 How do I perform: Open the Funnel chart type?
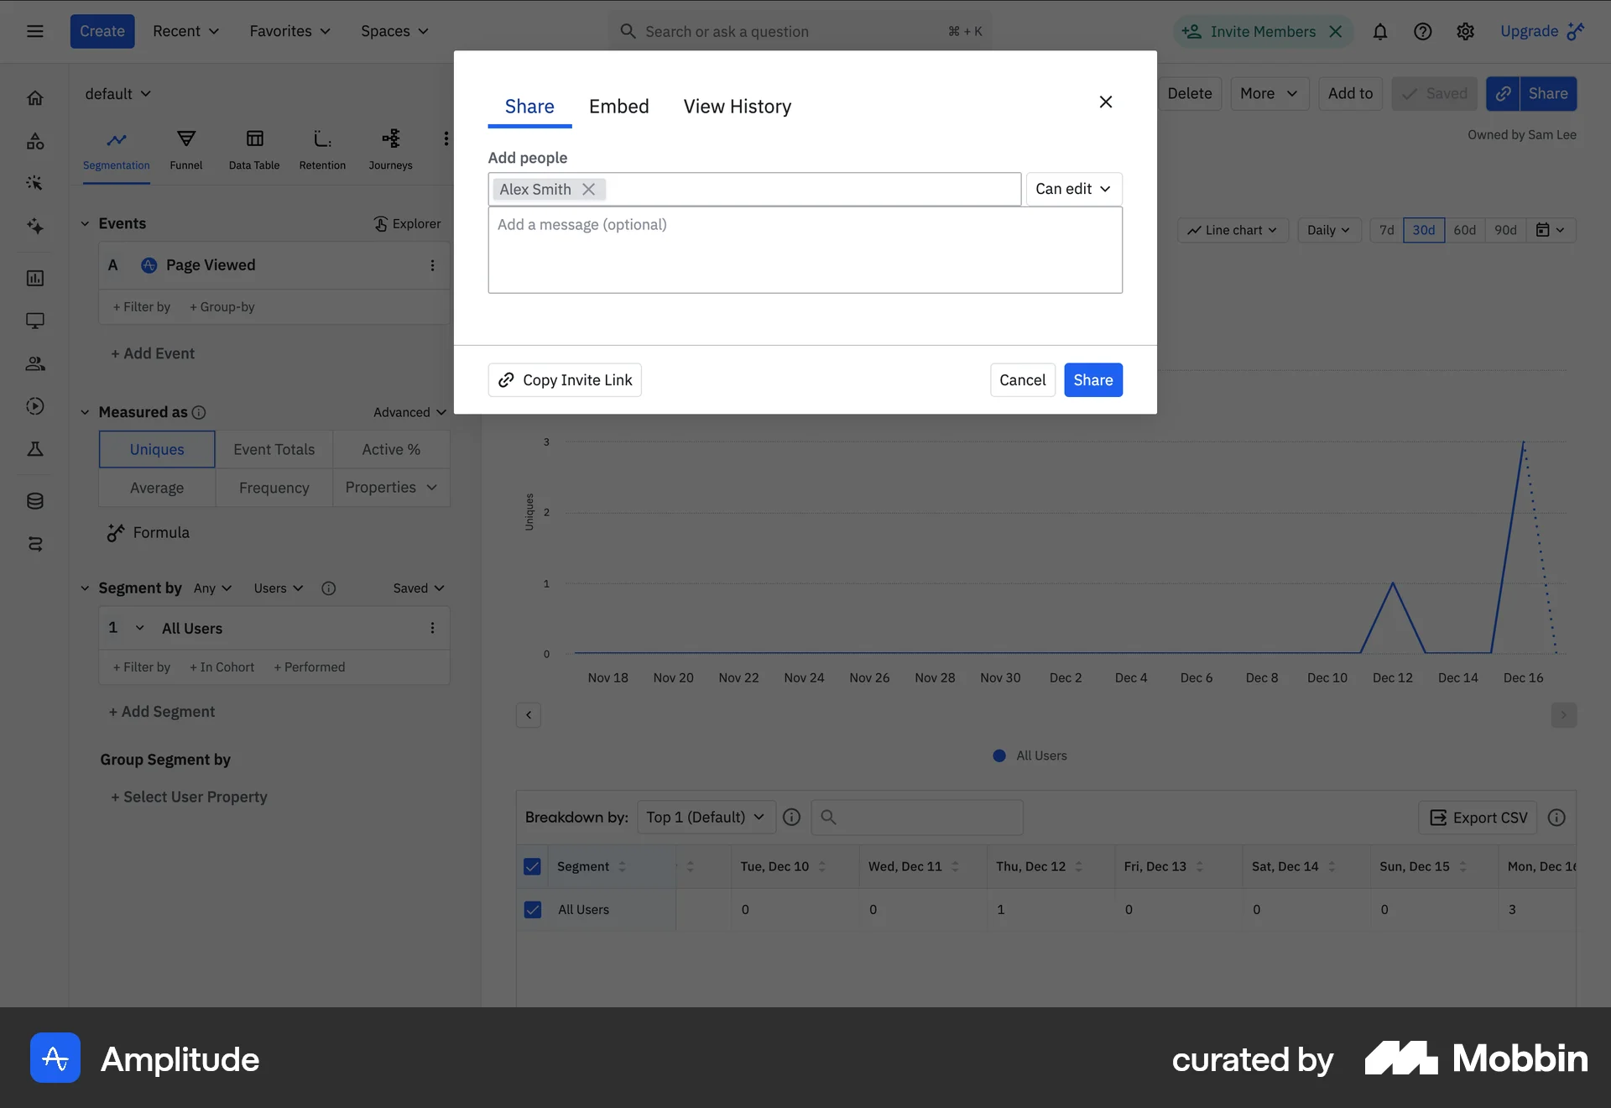pos(185,149)
